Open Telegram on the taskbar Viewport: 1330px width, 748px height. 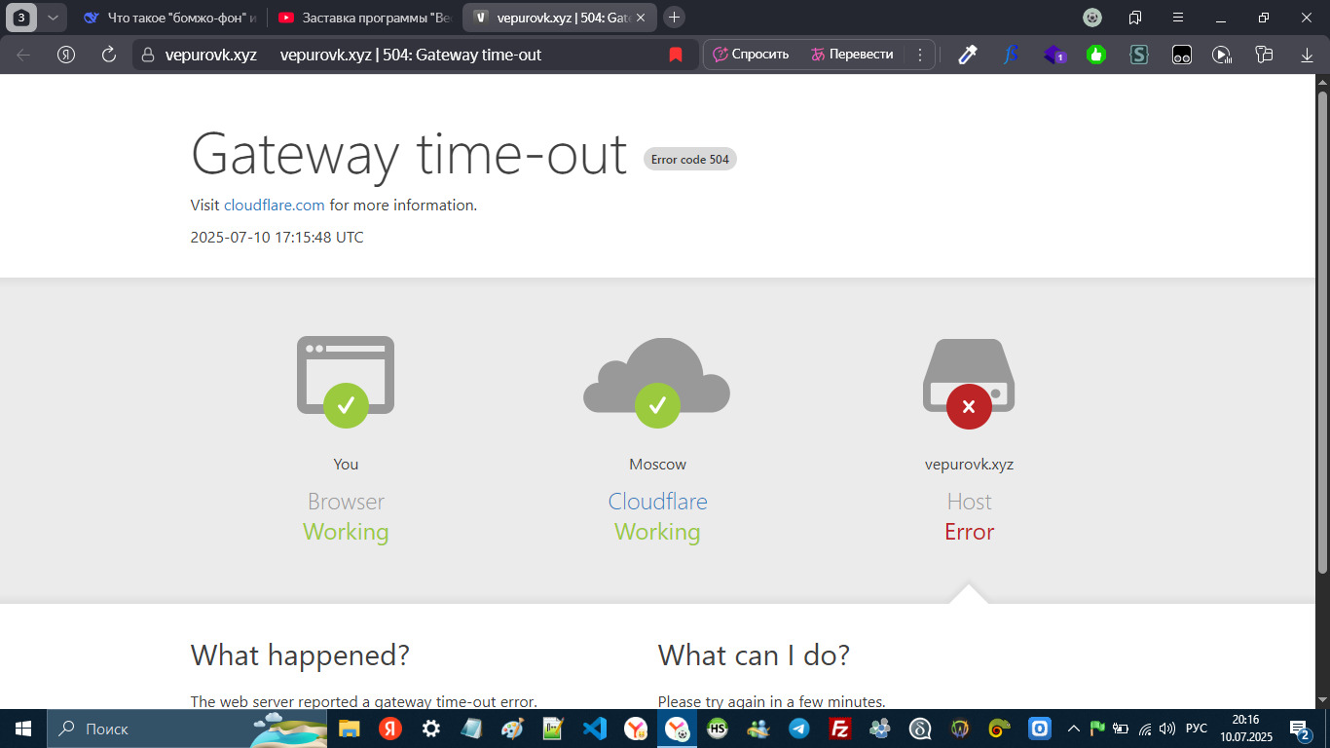(798, 729)
